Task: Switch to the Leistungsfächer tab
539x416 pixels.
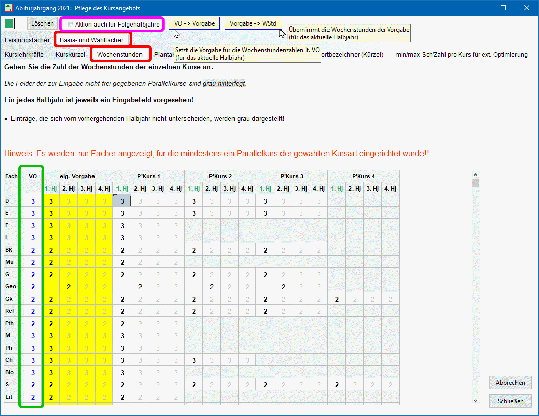Action: (x=27, y=40)
